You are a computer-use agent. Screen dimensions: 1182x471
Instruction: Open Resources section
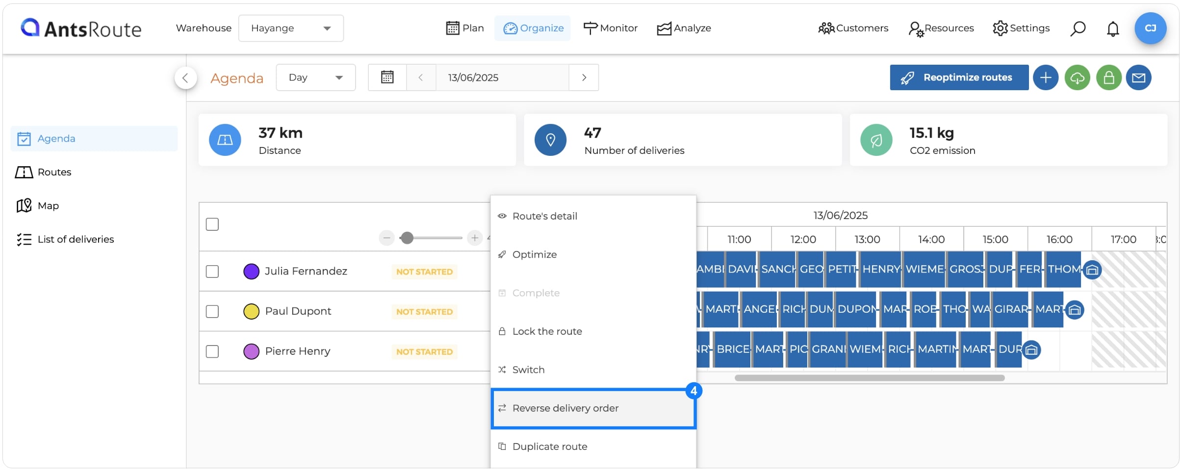point(941,28)
